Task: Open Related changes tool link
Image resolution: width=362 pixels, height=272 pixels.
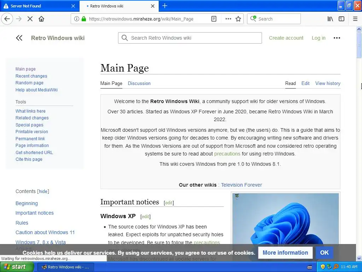Action: coord(32,118)
